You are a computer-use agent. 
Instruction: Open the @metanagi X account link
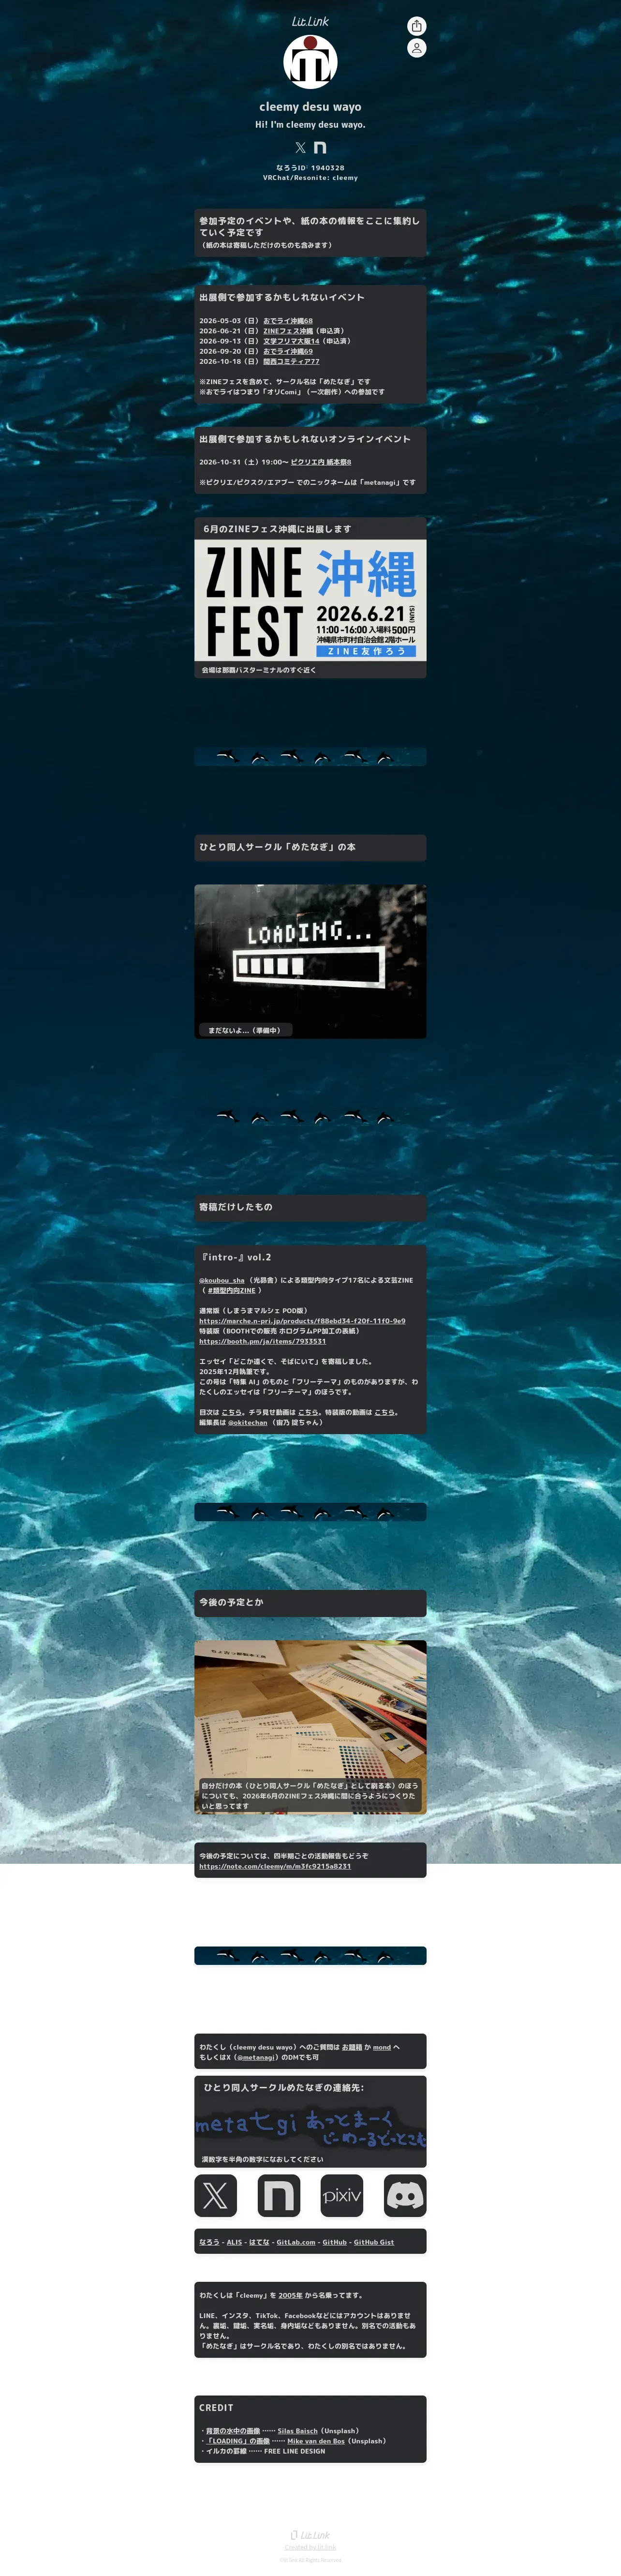256,2057
